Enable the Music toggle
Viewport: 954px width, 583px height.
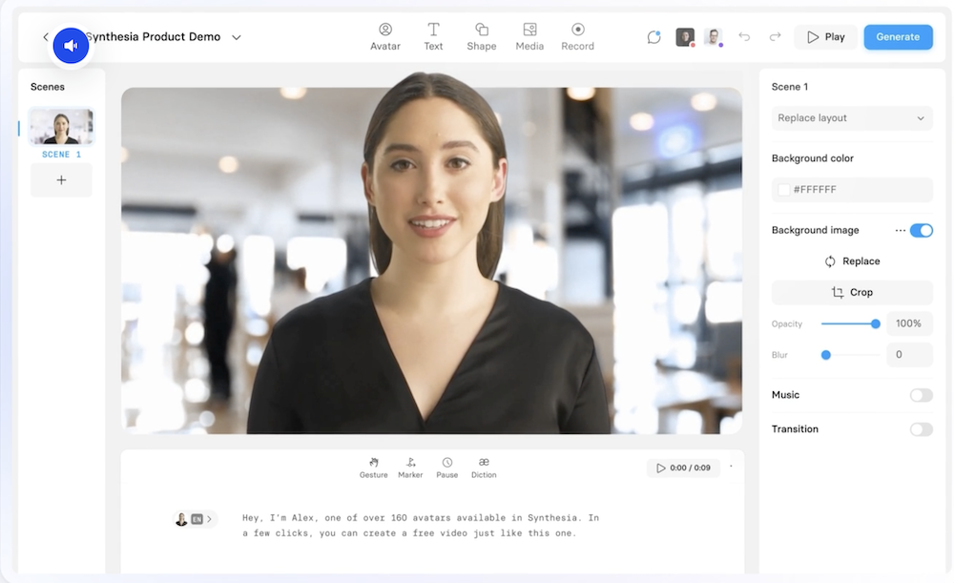click(921, 394)
